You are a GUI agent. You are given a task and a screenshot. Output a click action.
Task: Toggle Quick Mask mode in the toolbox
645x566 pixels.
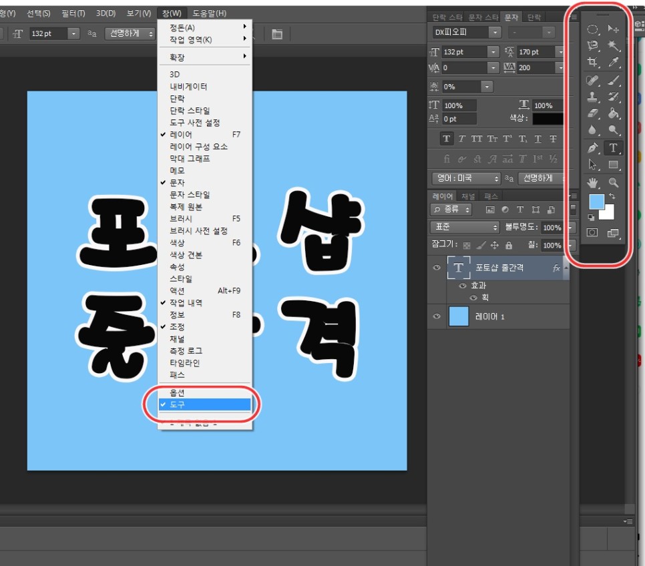[592, 233]
